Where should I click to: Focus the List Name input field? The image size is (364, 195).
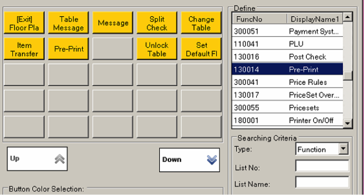(x=322, y=182)
